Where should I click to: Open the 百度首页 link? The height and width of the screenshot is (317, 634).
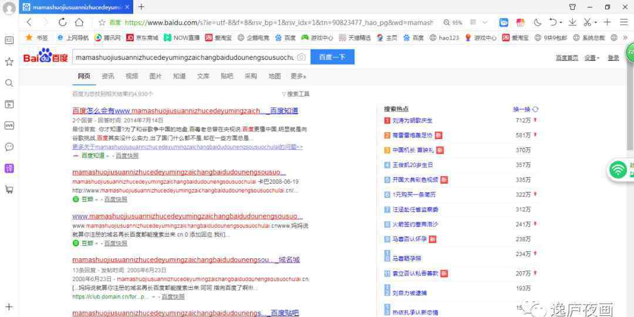tap(567, 58)
